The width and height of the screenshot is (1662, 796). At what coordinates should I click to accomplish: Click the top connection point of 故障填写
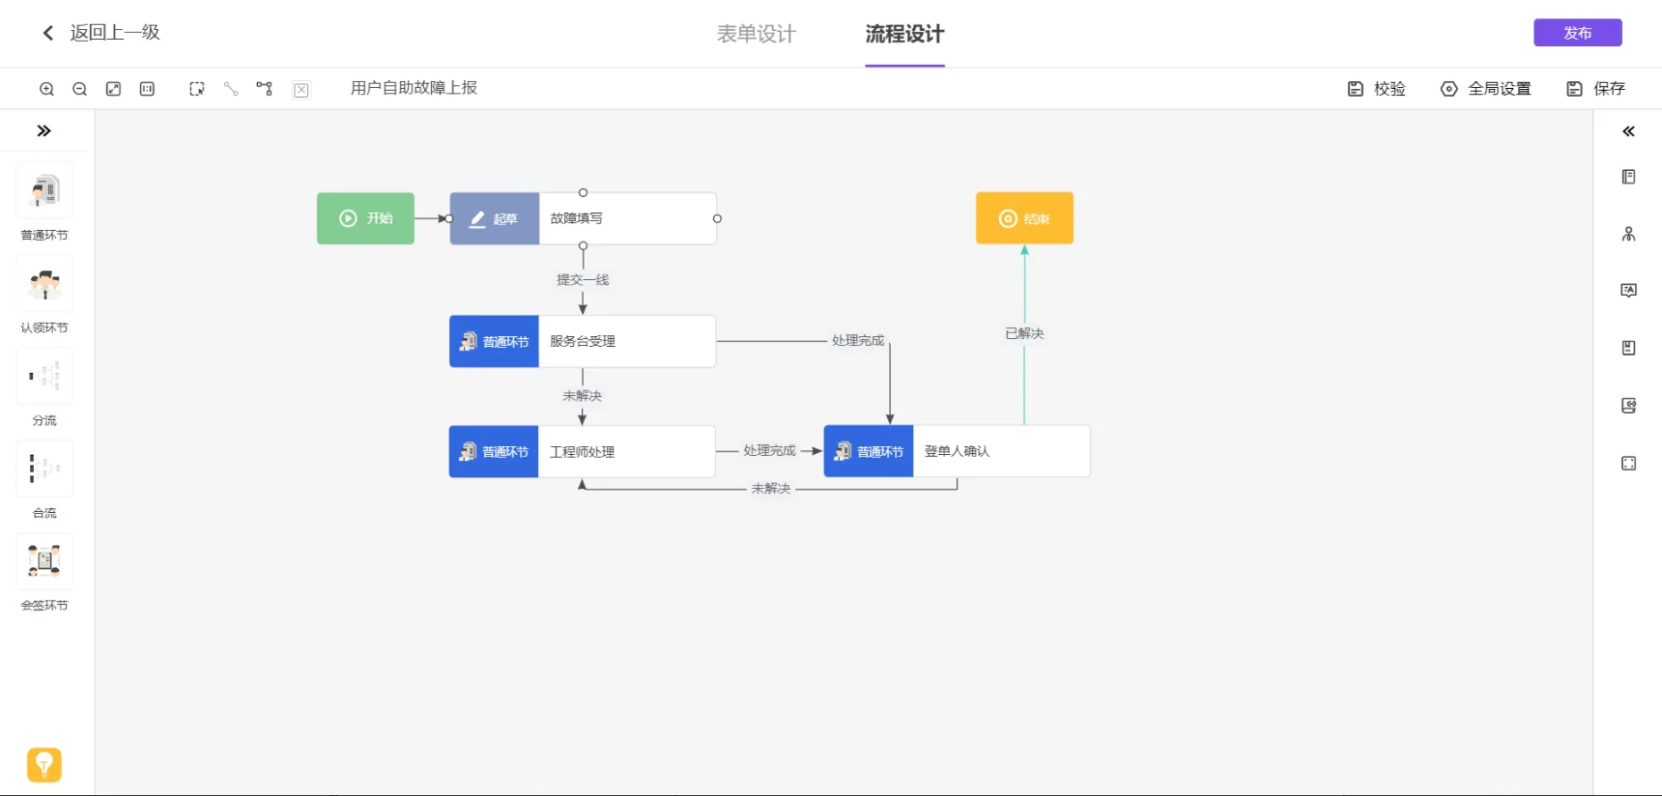[583, 192]
